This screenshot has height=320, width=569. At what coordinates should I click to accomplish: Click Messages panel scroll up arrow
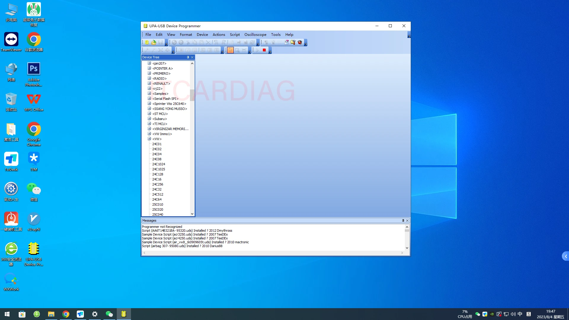click(407, 227)
